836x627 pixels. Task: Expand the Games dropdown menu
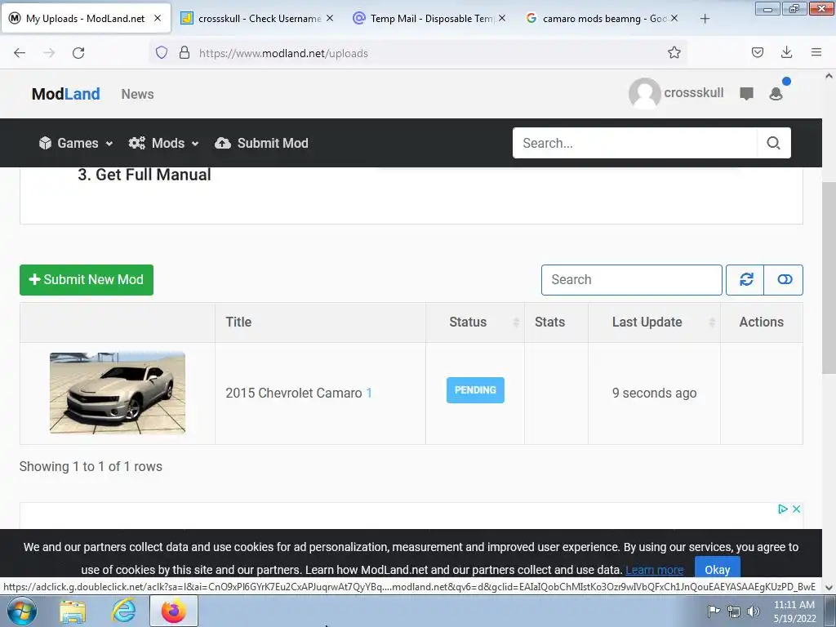(76, 143)
